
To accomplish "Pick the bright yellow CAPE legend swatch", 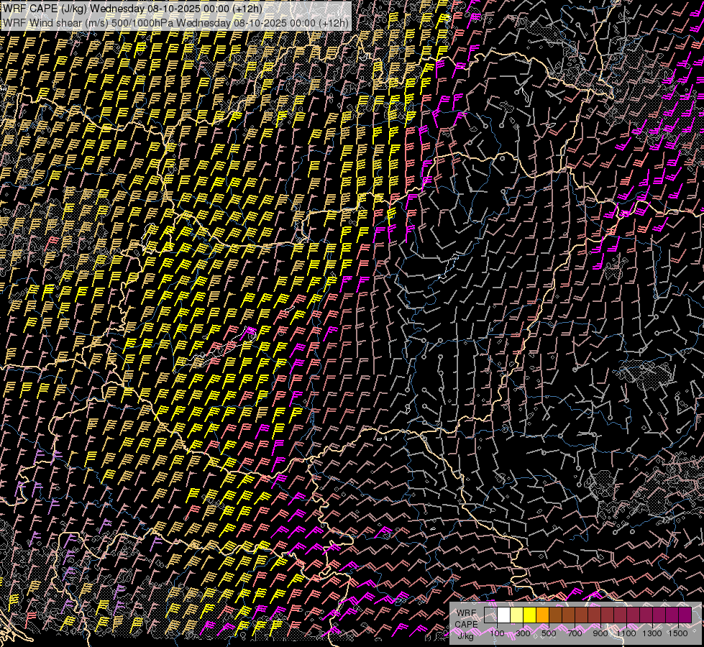I will (530, 615).
